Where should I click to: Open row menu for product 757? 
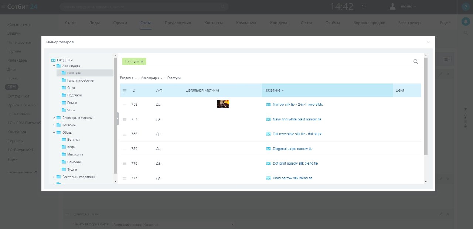125,119
